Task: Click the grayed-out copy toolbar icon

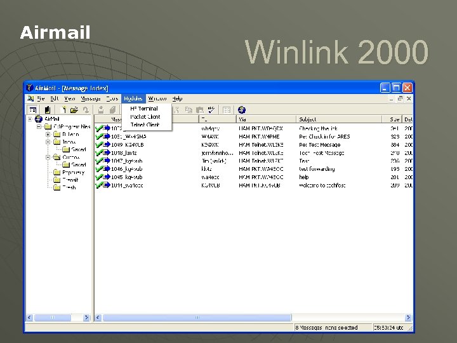Action: tap(189, 110)
